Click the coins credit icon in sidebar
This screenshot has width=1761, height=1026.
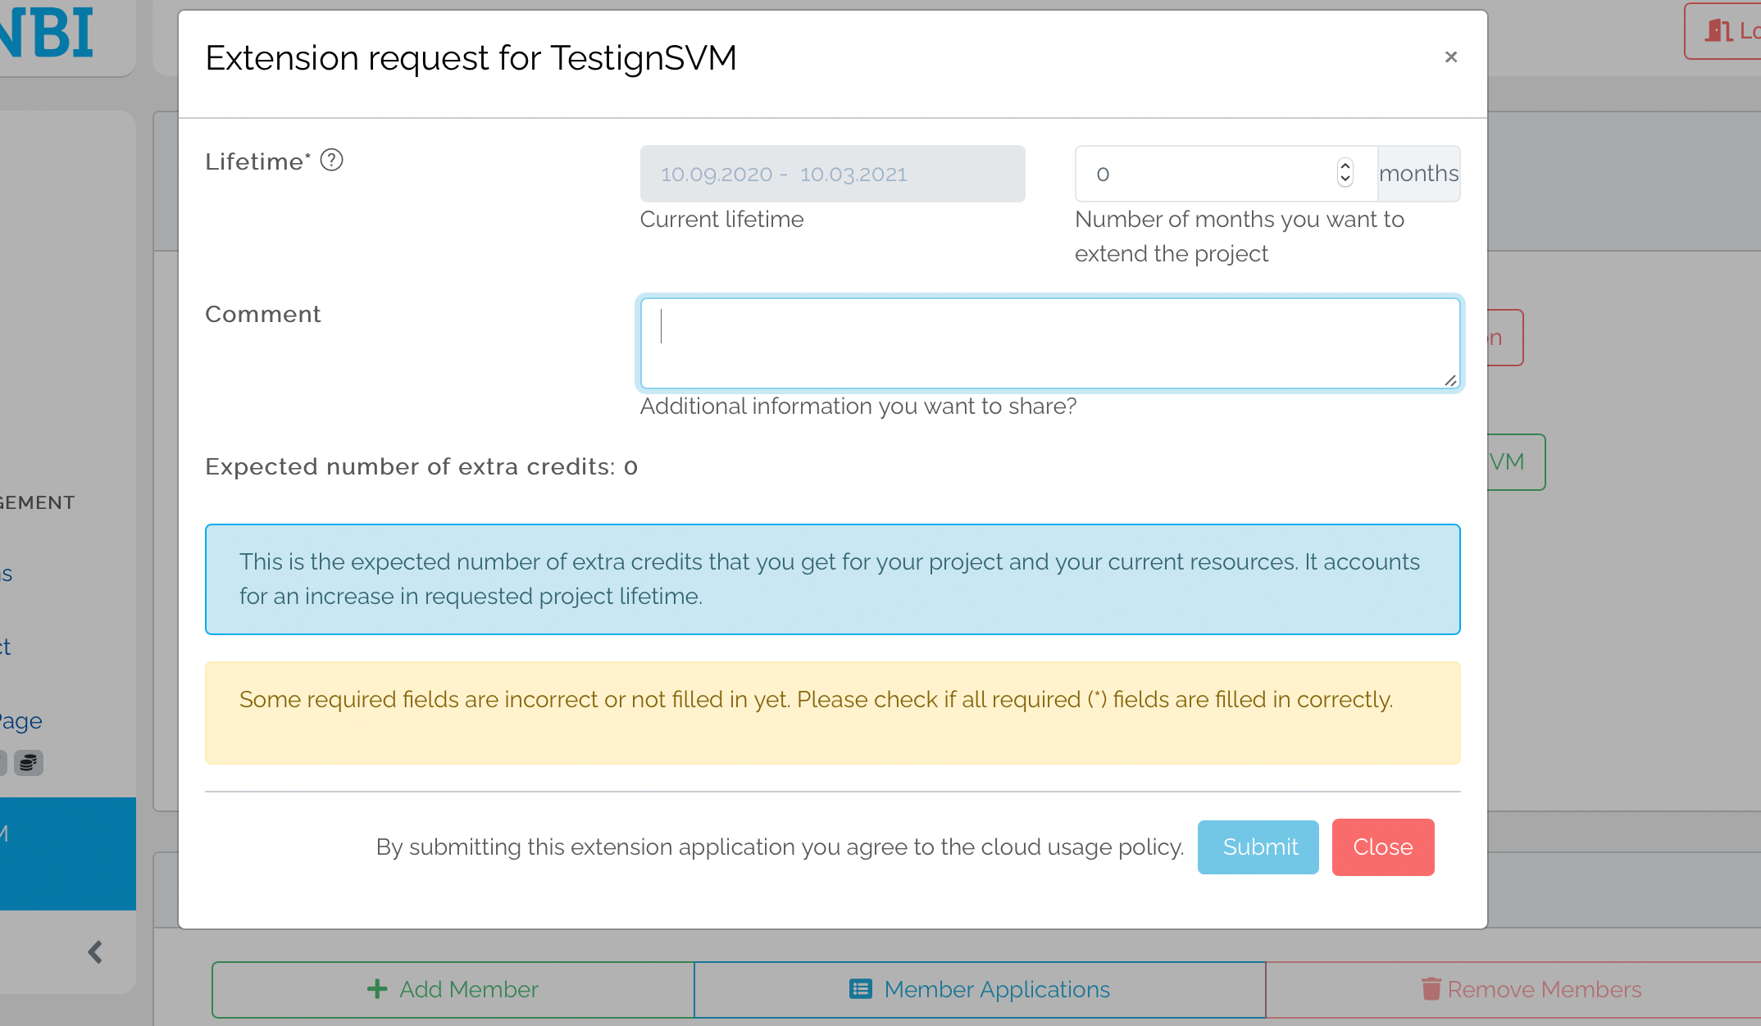[x=29, y=763]
